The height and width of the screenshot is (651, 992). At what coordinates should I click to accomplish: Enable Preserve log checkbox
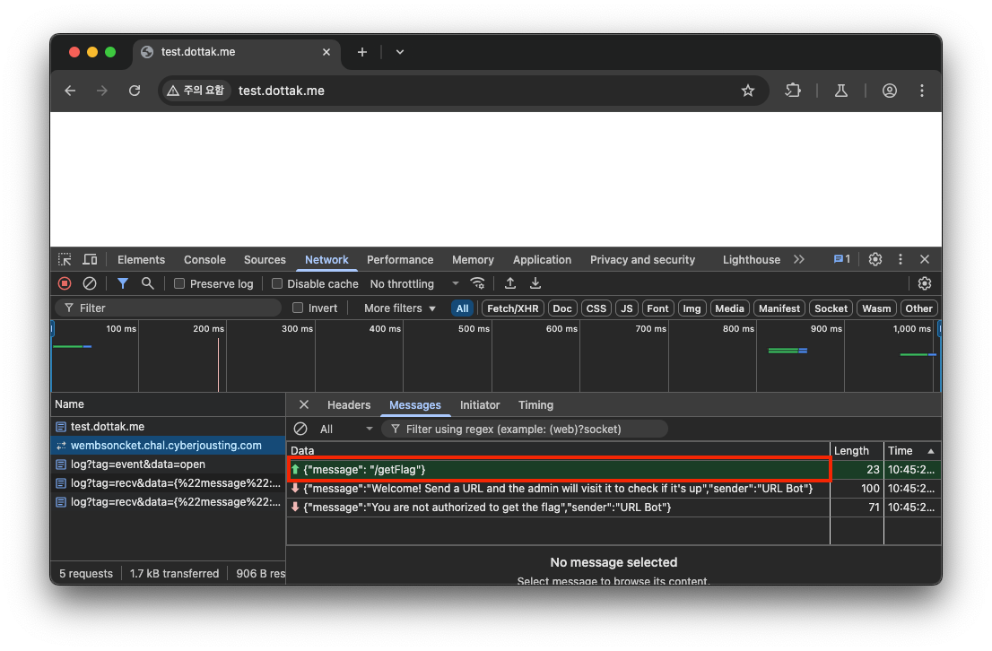point(179,283)
